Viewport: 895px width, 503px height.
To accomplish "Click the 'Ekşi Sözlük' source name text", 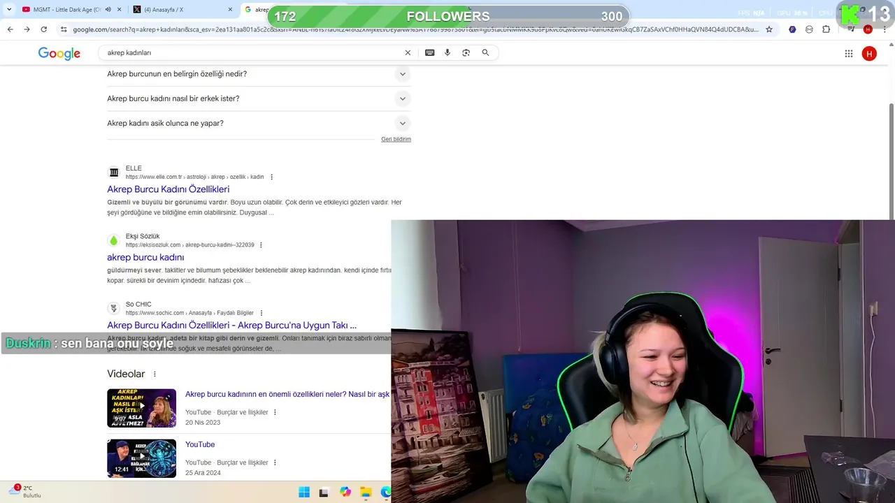I will tap(143, 236).
